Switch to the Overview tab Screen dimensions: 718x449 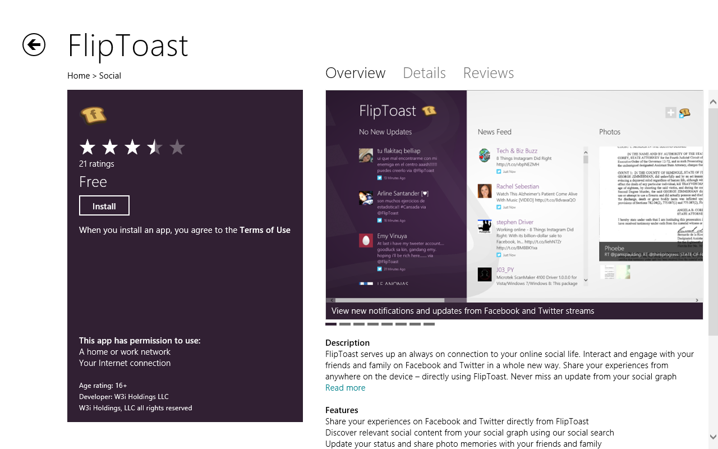tap(356, 73)
